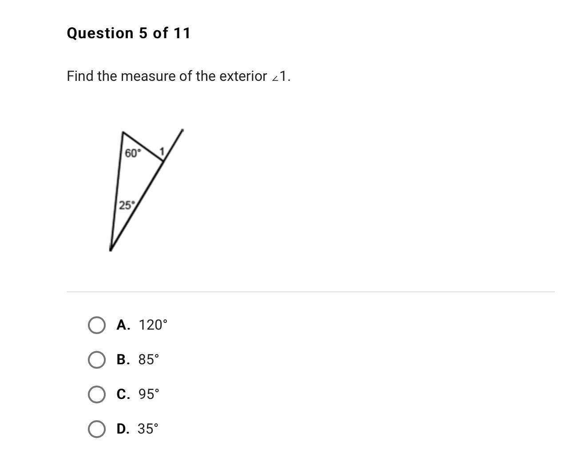Click the 95° answer text
The width and height of the screenshot is (587, 462).
149,394
